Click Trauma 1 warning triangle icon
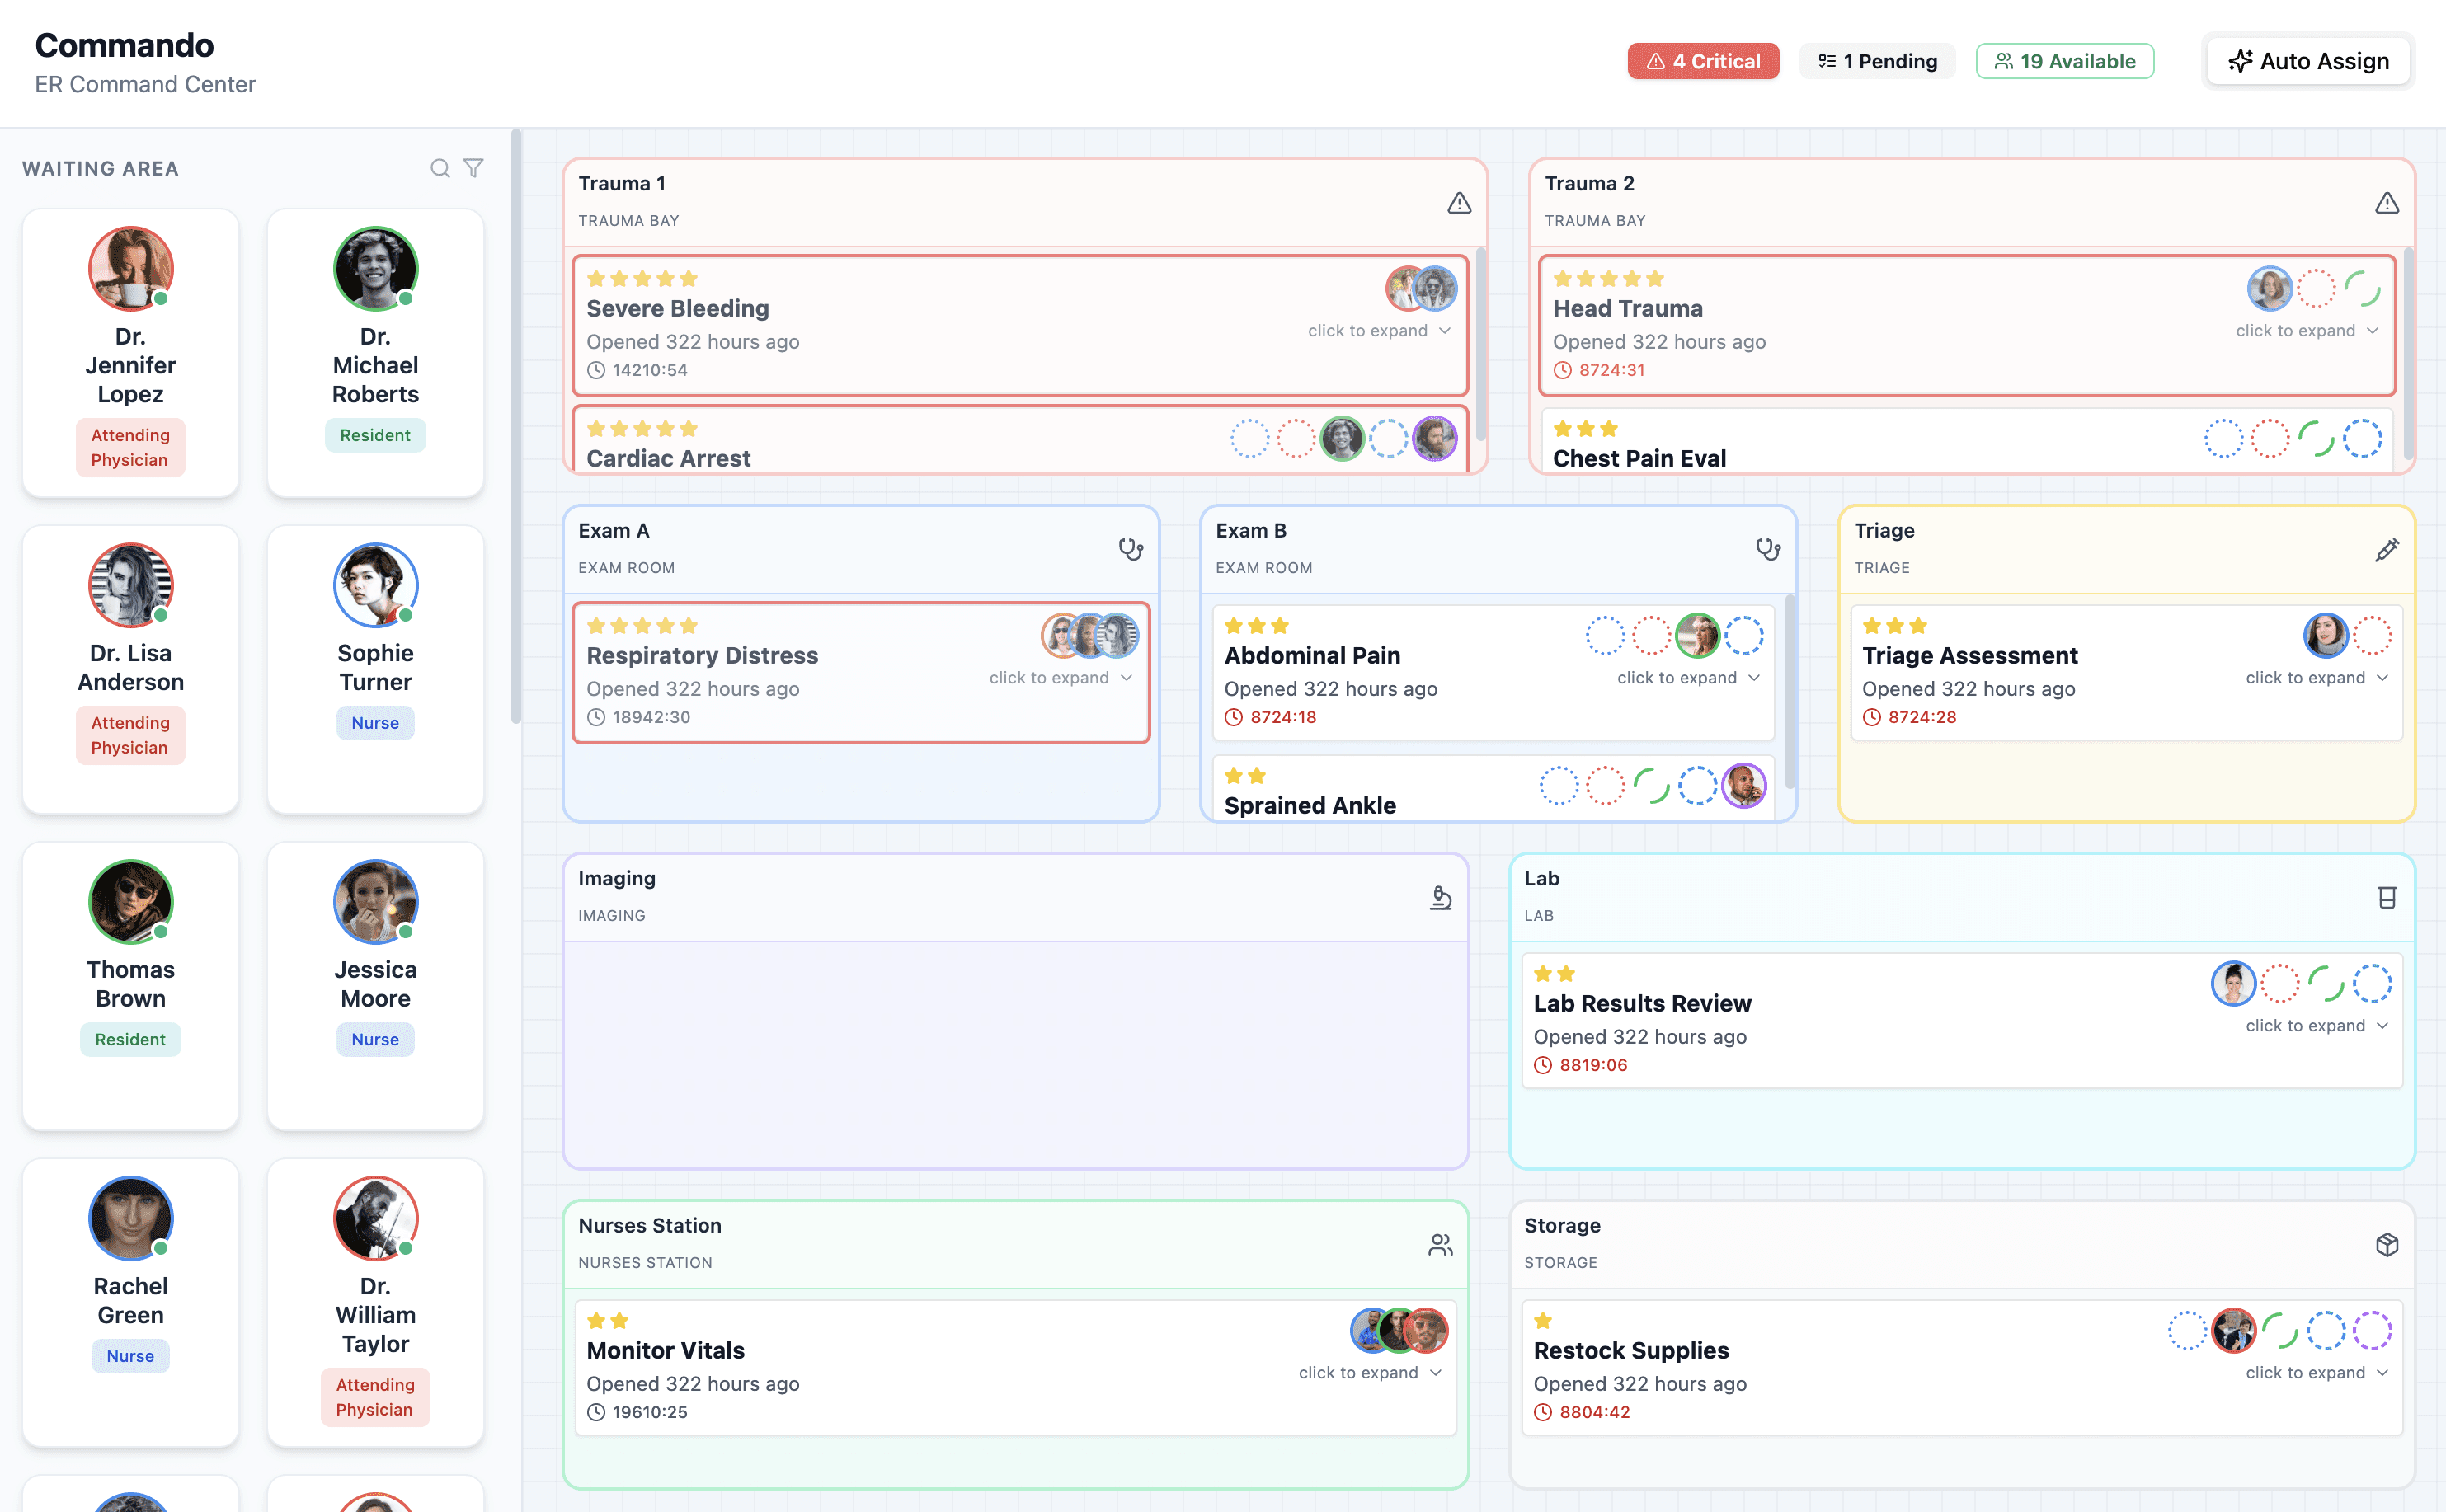2446x1512 pixels. click(1459, 203)
